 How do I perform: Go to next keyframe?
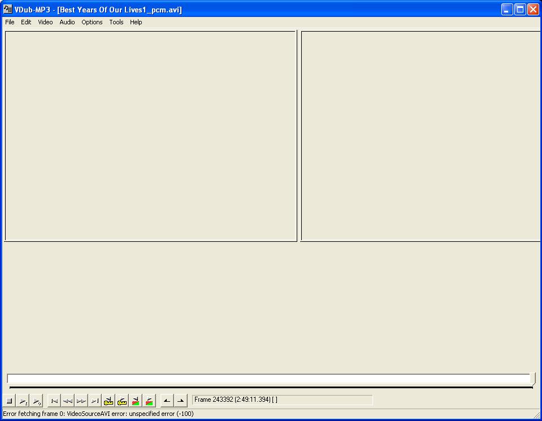[x=122, y=401]
